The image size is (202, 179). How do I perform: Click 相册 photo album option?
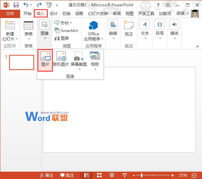pos(95,60)
